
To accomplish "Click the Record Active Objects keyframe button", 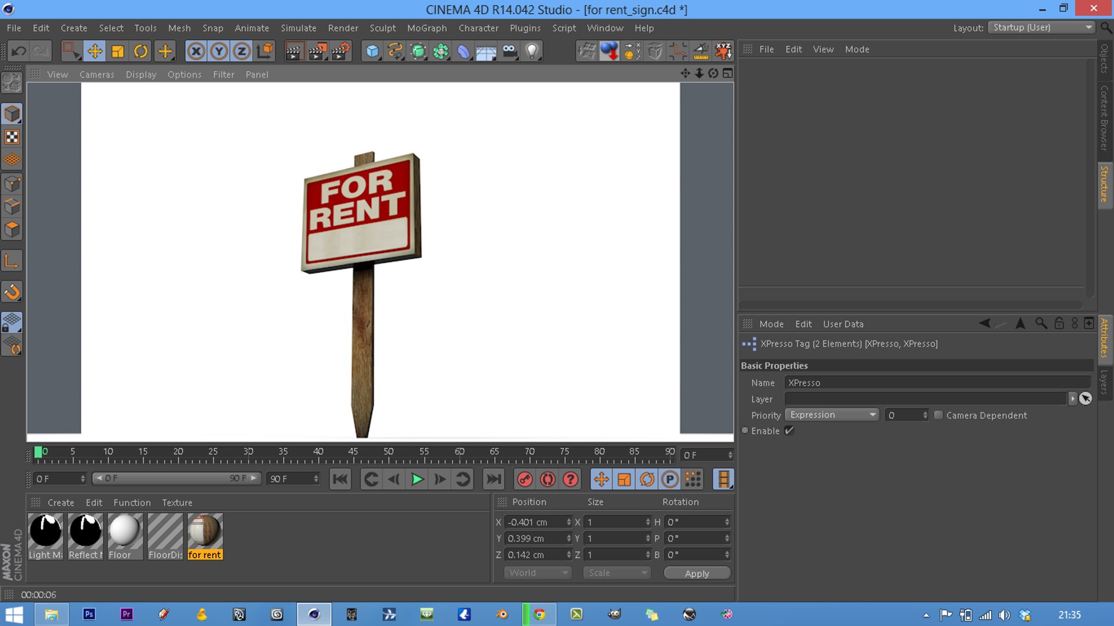I will click(525, 479).
